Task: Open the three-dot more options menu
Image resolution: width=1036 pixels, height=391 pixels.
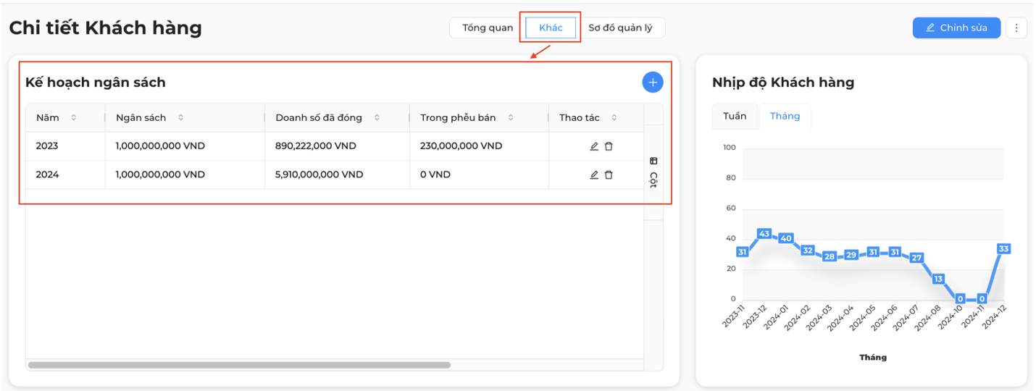Action: click(x=1016, y=28)
